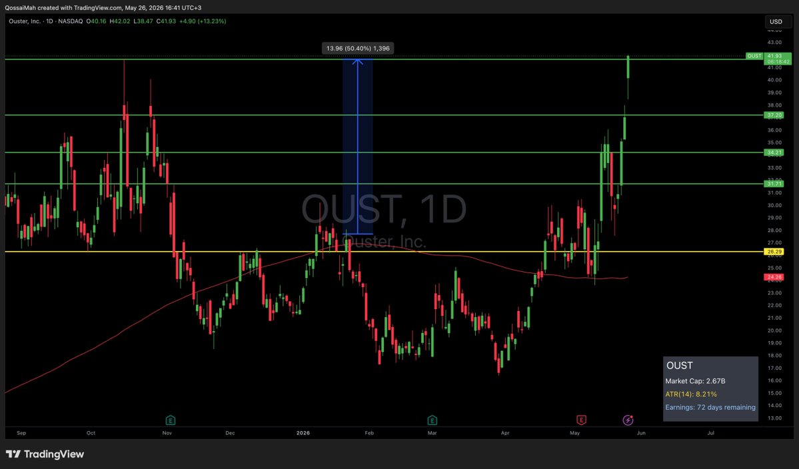Select the blue price range measurement arrow
This screenshot has height=469, width=799.
pos(358,147)
